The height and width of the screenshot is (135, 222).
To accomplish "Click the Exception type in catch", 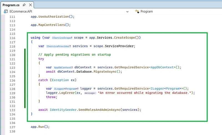I will 60,80.
